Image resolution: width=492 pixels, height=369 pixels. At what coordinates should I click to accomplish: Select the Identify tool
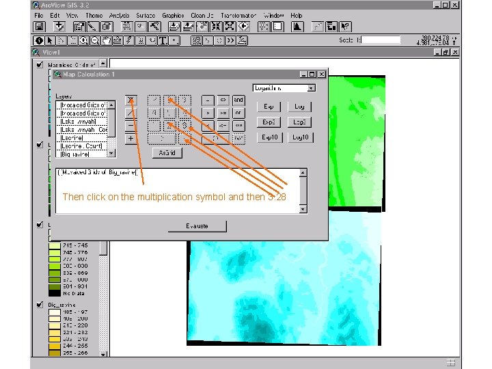click(x=39, y=40)
